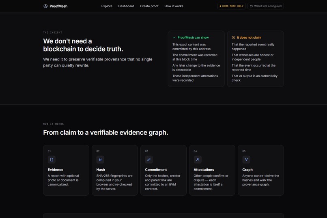Click 'These independent attestations were recorded' line
This screenshot has width=327, height=218.
pos(195,78)
